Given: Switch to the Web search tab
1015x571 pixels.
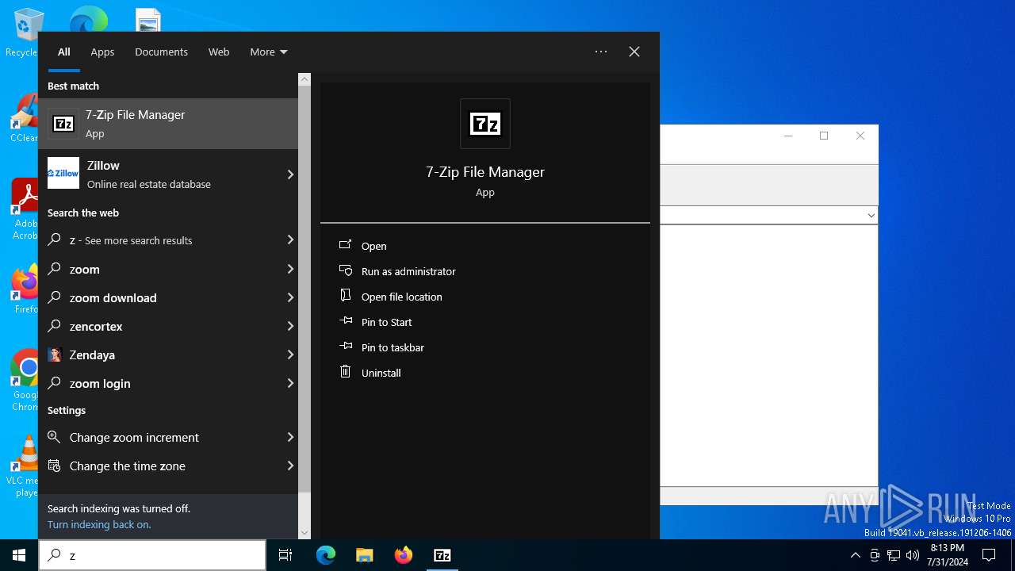Looking at the screenshot, I should tap(219, 52).
